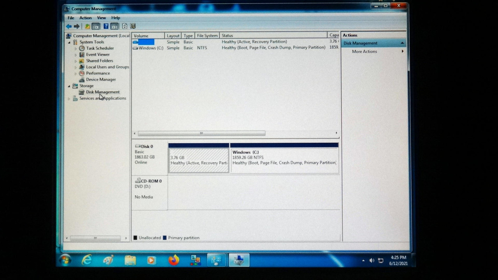Launch Paint from taskbar
Viewport: 498px width, 280px height.
[108, 260]
